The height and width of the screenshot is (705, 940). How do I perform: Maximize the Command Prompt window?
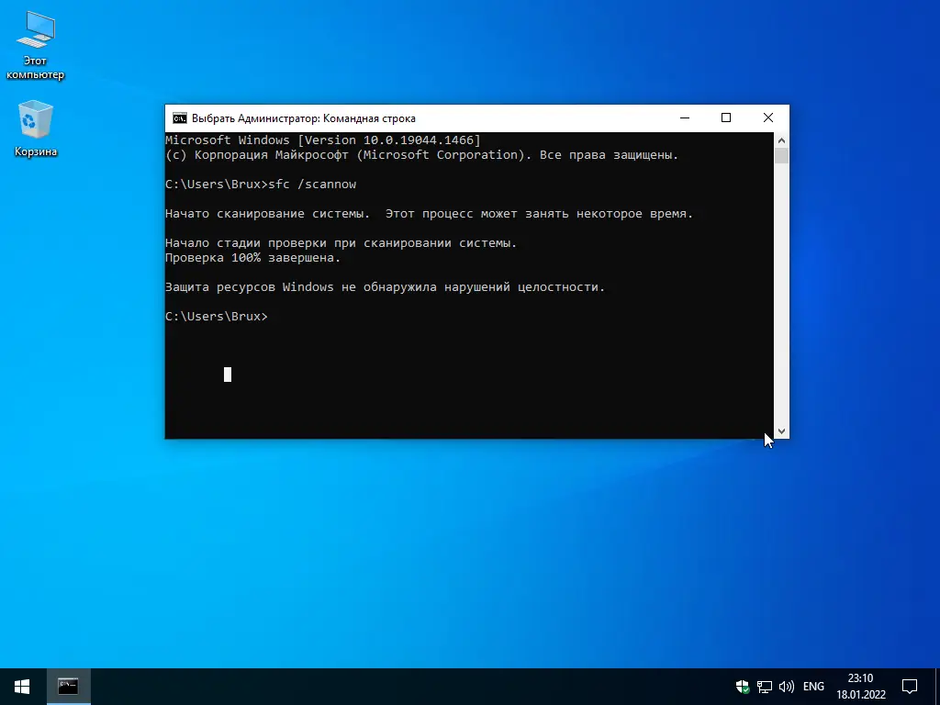726,118
